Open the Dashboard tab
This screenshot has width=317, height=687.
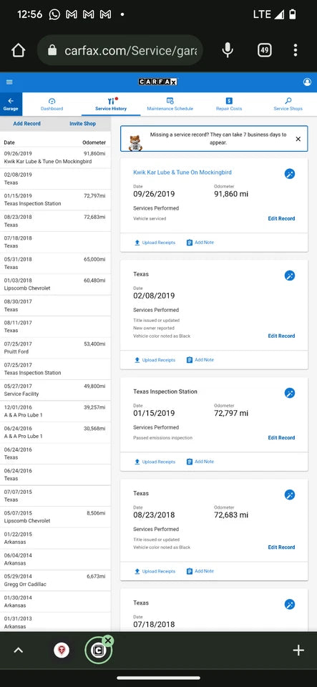pos(52,104)
